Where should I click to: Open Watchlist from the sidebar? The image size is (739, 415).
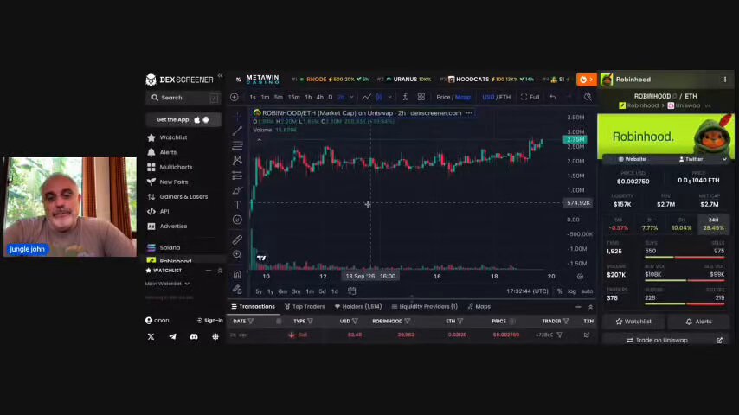[x=173, y=137]
